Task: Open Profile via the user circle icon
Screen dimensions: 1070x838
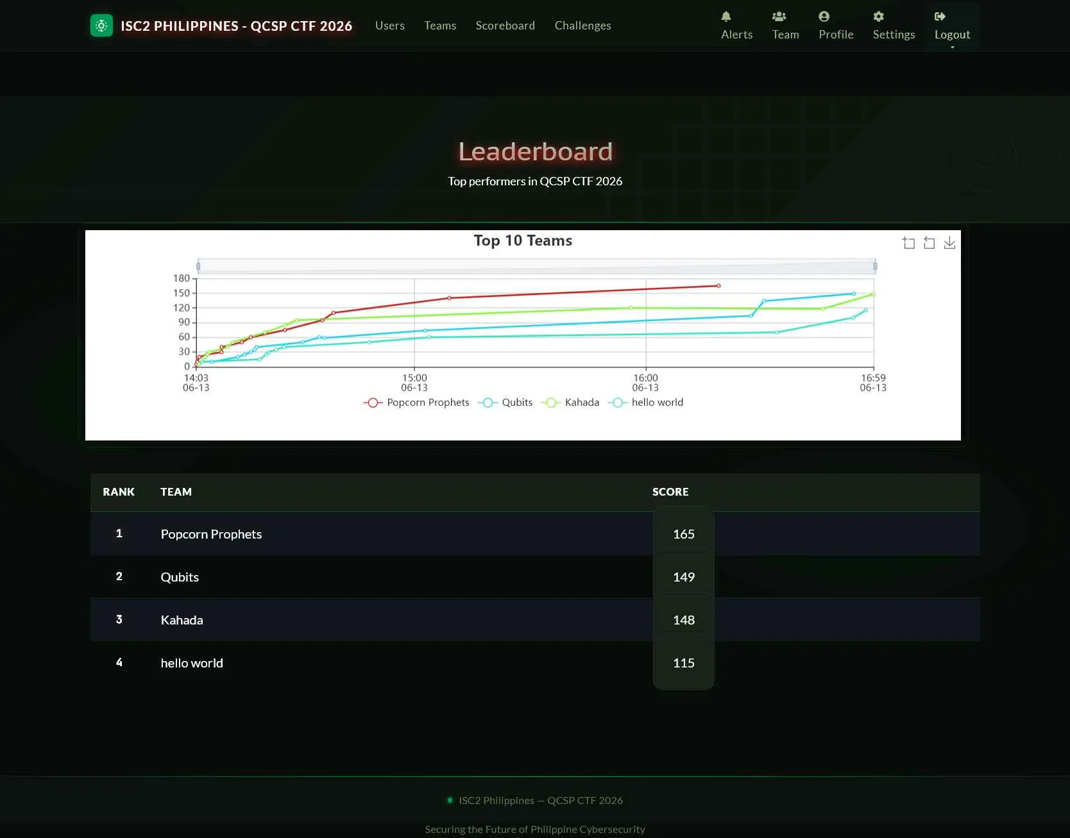Action: pyautogui.click(x=824, y=17)
